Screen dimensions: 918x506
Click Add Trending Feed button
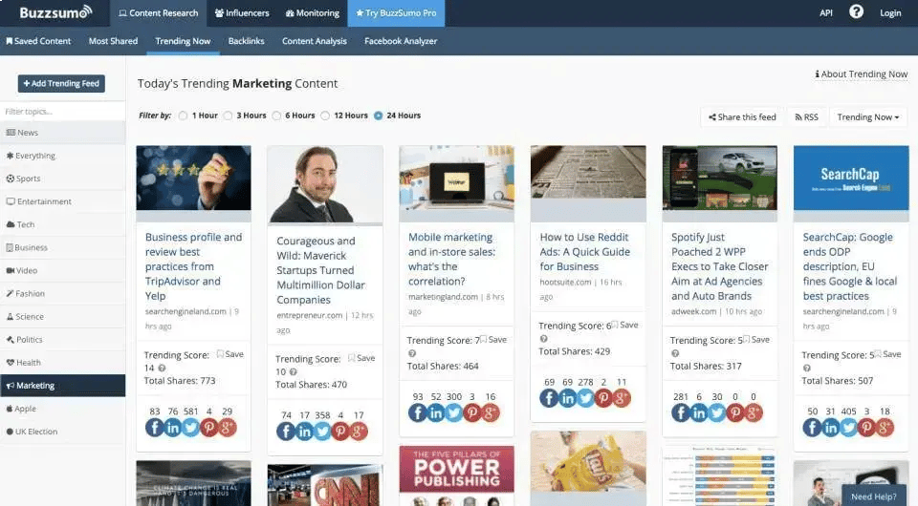click(x=61, y=84)
